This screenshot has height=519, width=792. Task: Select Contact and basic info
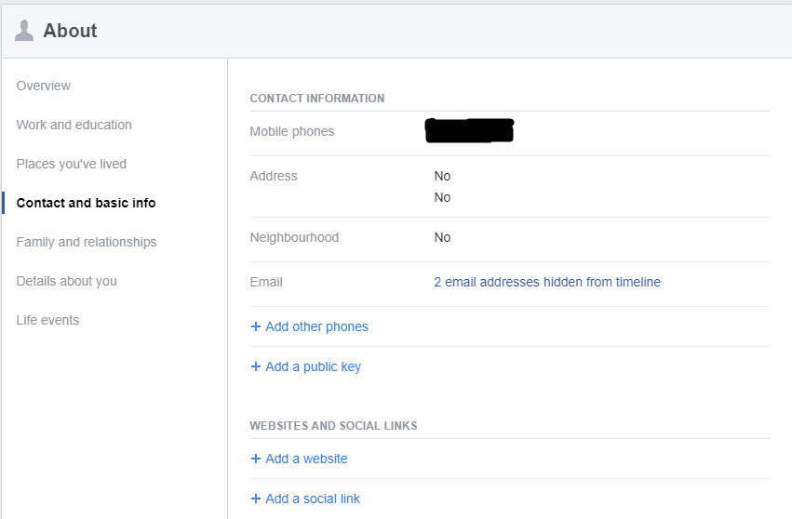[86, 203]
